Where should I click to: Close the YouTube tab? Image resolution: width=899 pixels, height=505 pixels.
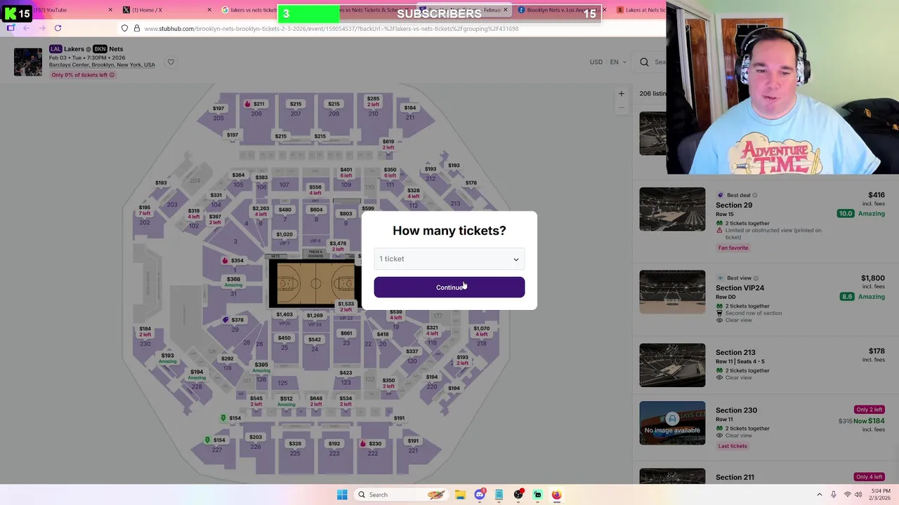[x=110, y=10]
